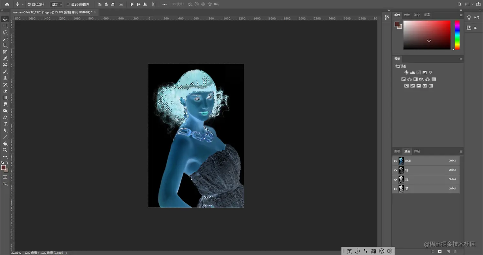Open the Channels panel options menu
This screenshot has height=255, width=483.
coord(461,151)
